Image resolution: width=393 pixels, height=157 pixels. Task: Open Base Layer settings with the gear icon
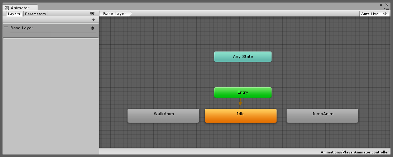(92, 28)
